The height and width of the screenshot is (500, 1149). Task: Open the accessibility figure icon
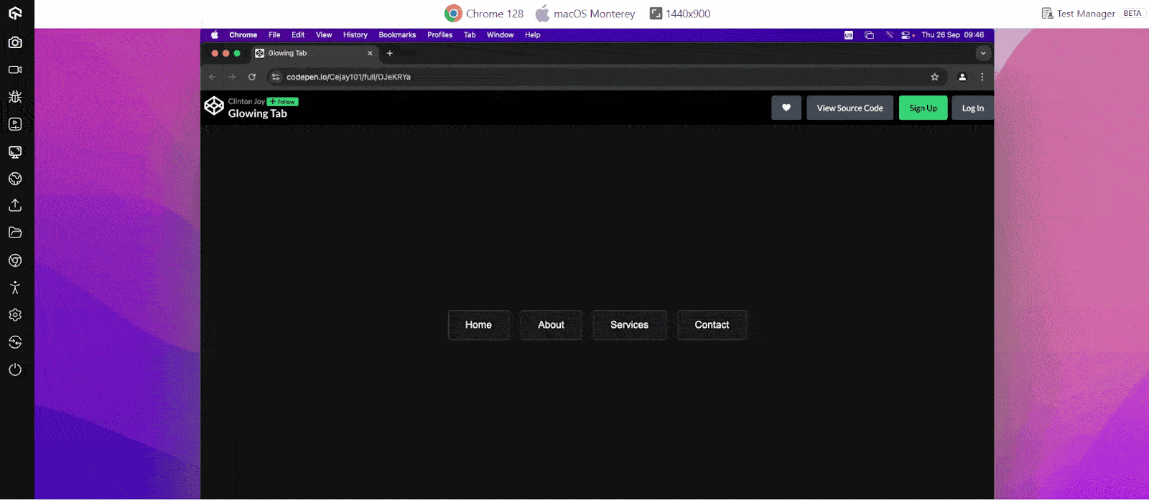tap(15, 288)
